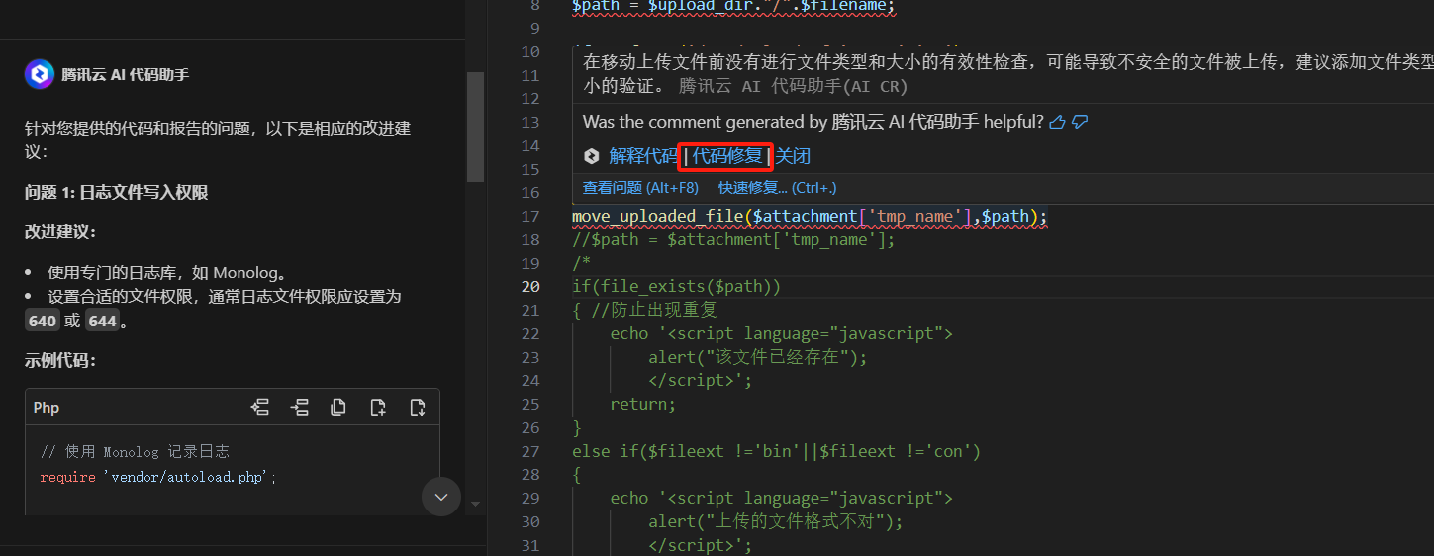This screenshot has height=556, width=1434.
Task: Click the commented '//$path = $attachment' line
Action: 733,239
